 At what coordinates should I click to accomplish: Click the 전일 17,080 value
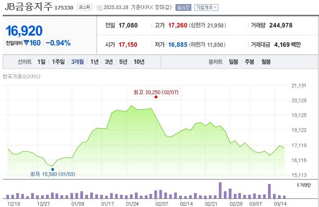click(x=128, y=25)
